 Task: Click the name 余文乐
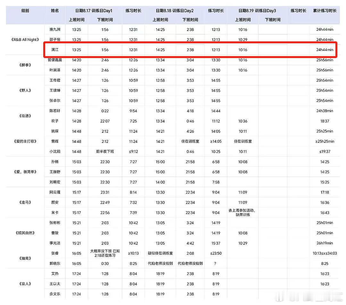[55, 294]
